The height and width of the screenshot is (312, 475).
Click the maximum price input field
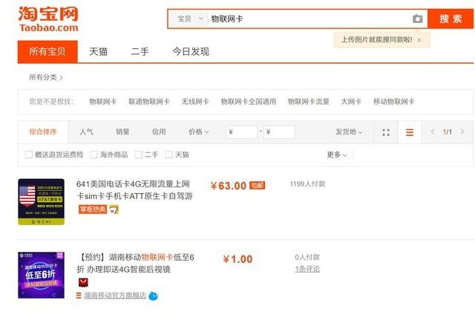pos(279,132)
